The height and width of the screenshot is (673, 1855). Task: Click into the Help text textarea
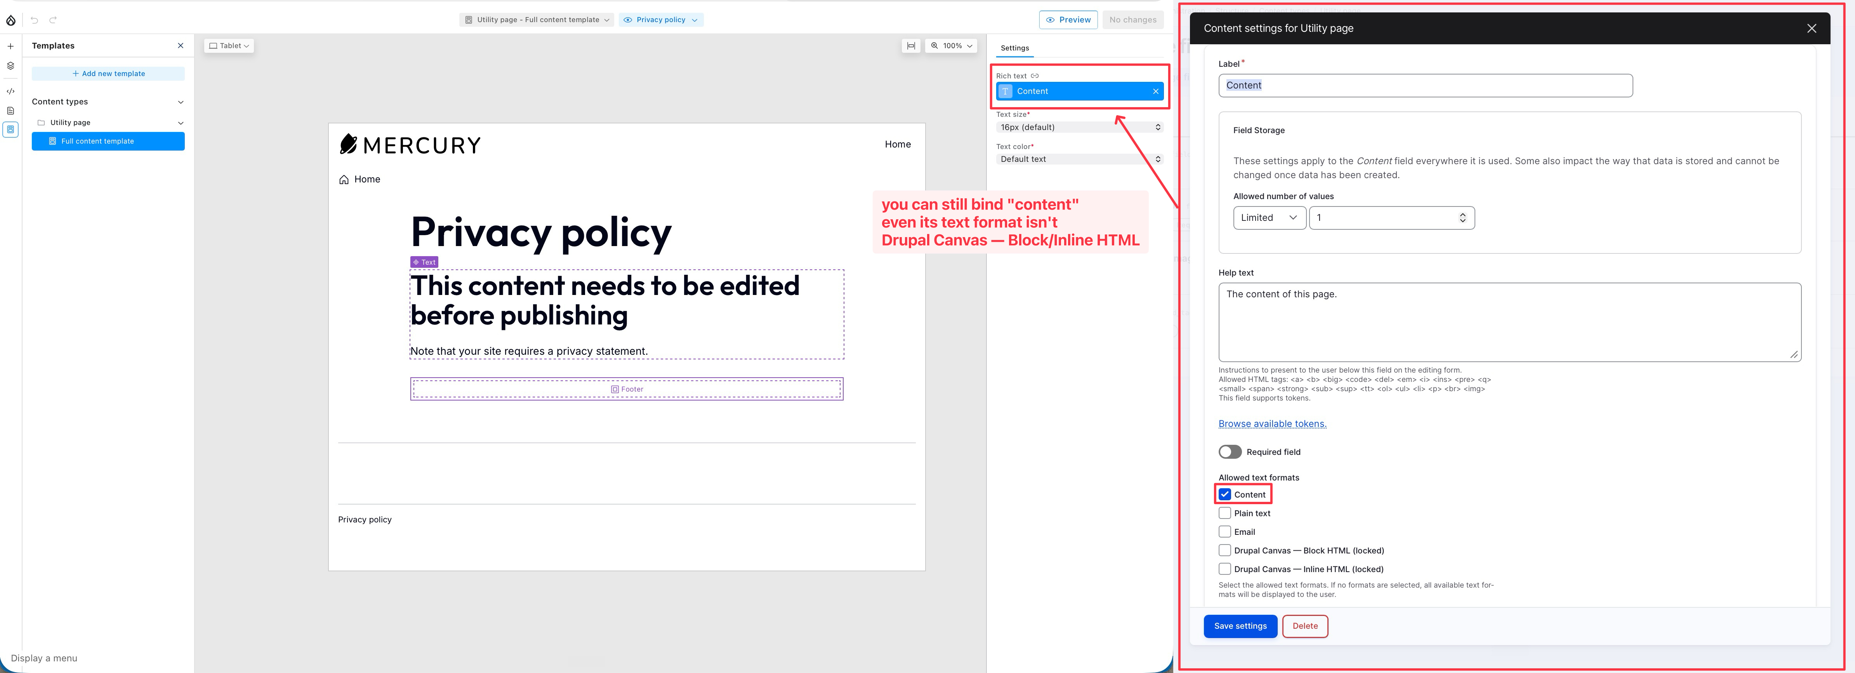coord(1509,323)
